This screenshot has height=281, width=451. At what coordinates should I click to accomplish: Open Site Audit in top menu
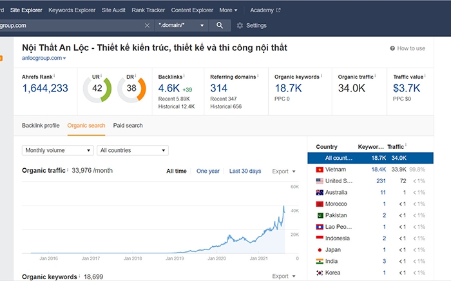pos(113,10)
